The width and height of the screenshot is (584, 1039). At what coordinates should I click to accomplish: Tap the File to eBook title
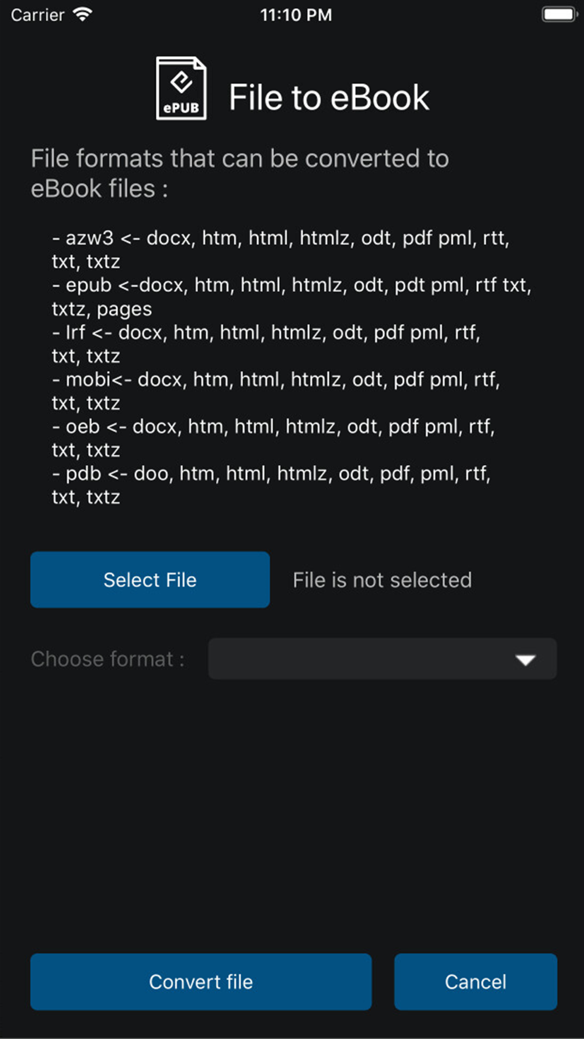329,97
